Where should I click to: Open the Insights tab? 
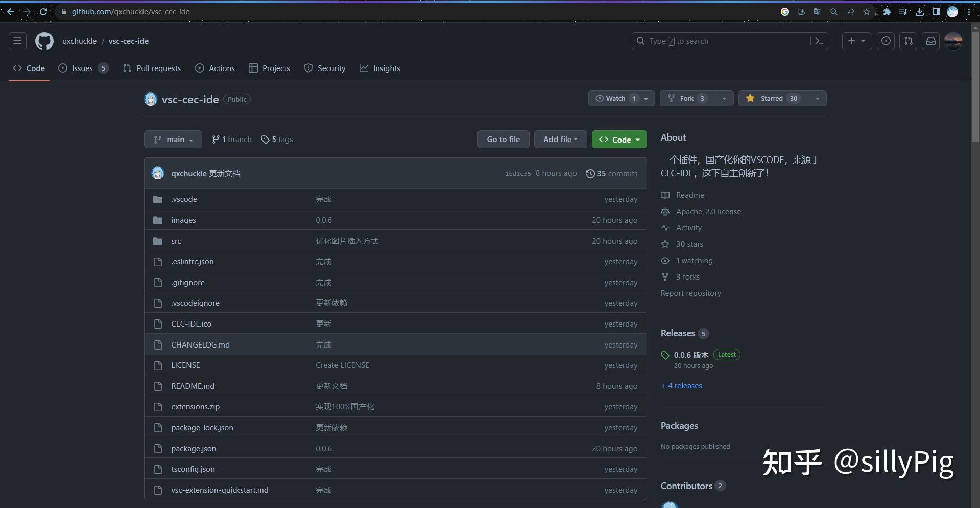380,68
